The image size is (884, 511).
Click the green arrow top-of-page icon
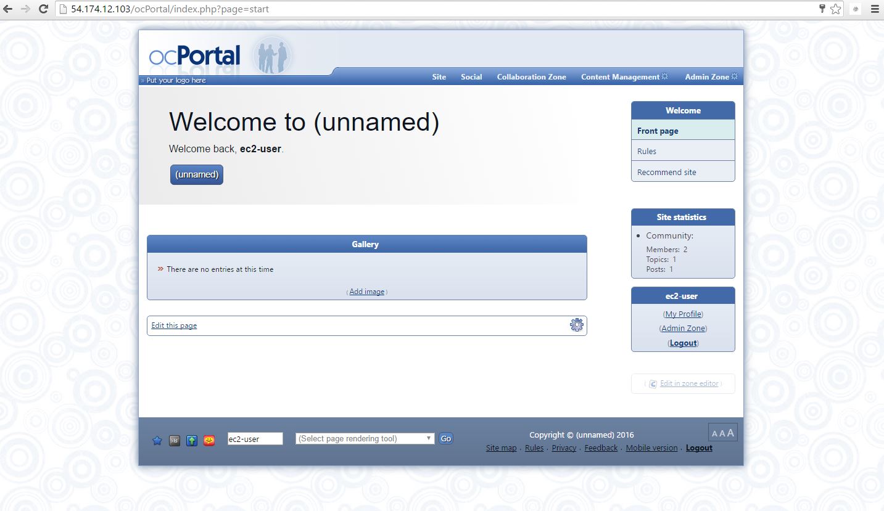[192, 438]
